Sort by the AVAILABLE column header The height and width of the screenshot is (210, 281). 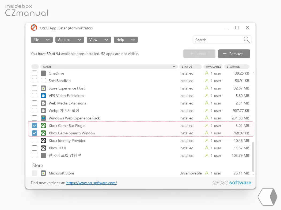coord(213,67)
